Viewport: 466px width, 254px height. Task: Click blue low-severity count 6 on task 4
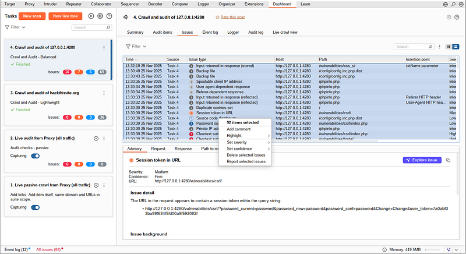pos(90,72)
